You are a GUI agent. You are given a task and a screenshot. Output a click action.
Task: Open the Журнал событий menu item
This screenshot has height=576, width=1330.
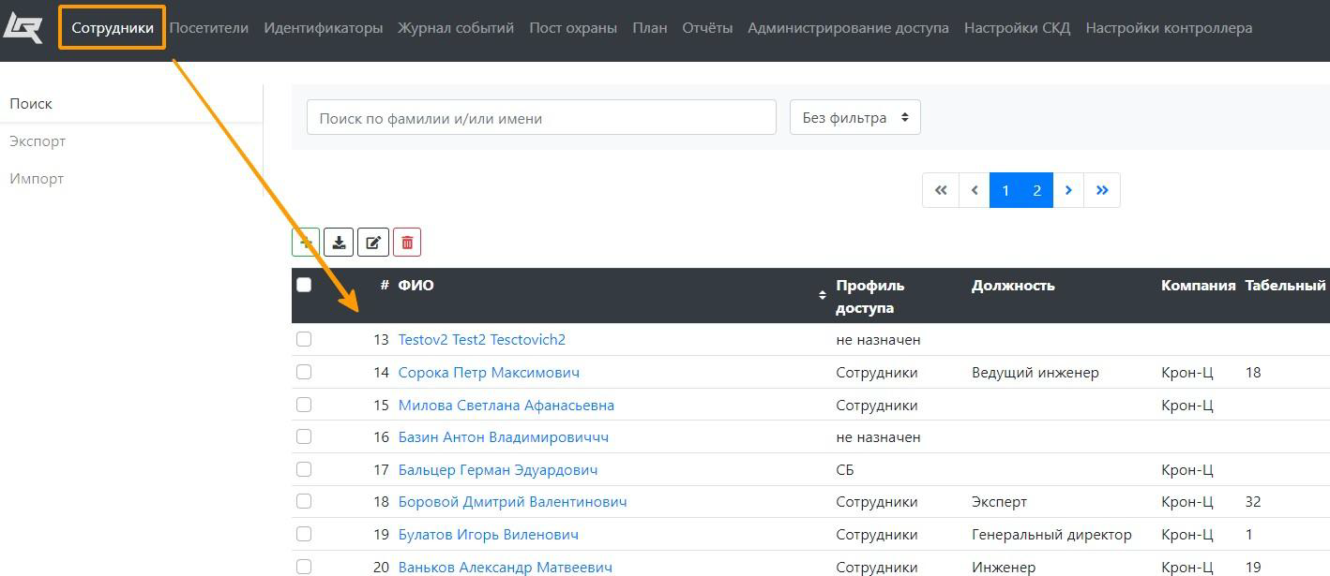pos(456,28)
